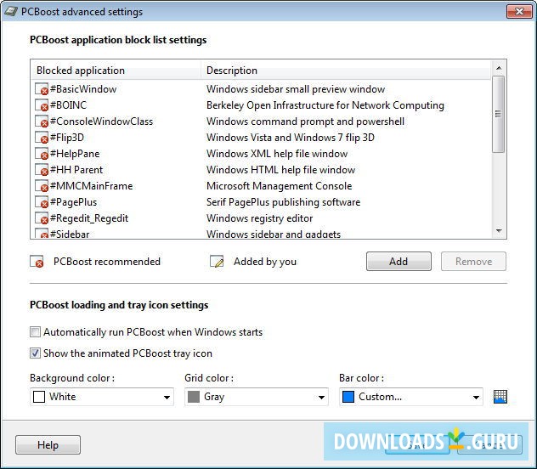Click 'Windows Vista and Windows 7 flip 3D' description
Screen dimensions: 537x469
(291, 138)
